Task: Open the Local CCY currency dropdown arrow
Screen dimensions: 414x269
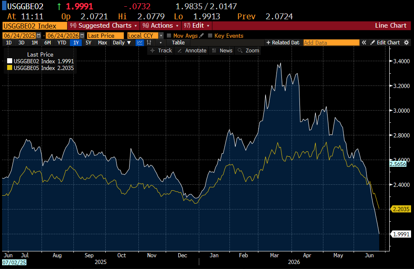Action: (161, 36)
